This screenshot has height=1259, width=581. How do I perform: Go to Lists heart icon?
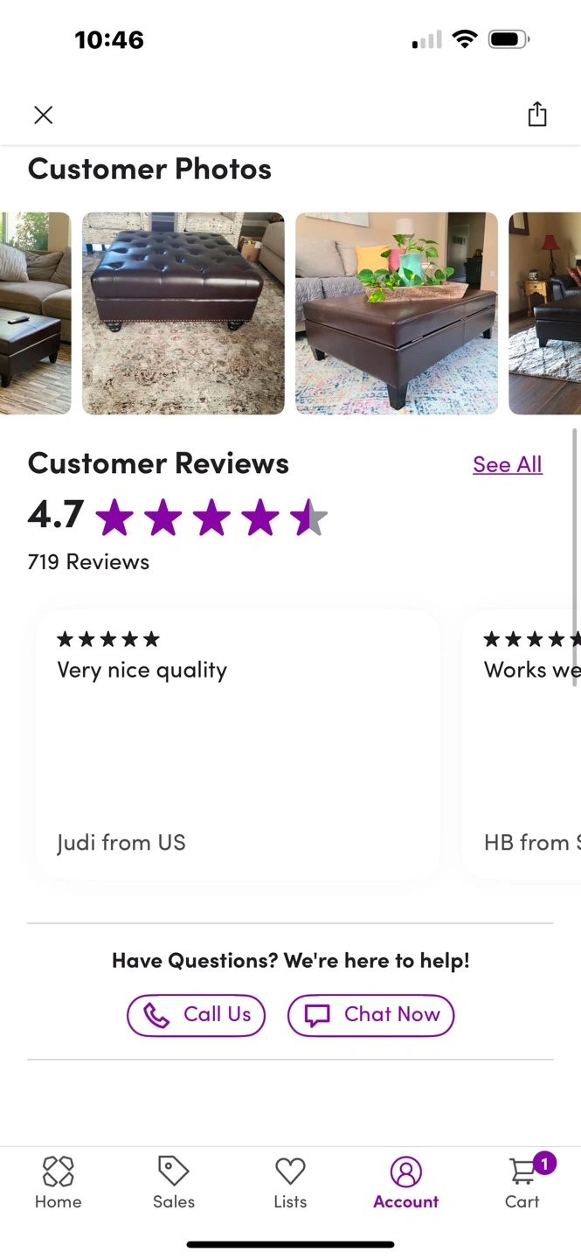[x=290, y=1182]
